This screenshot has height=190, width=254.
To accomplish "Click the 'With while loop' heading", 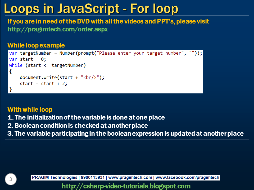I will coord(30,110).
